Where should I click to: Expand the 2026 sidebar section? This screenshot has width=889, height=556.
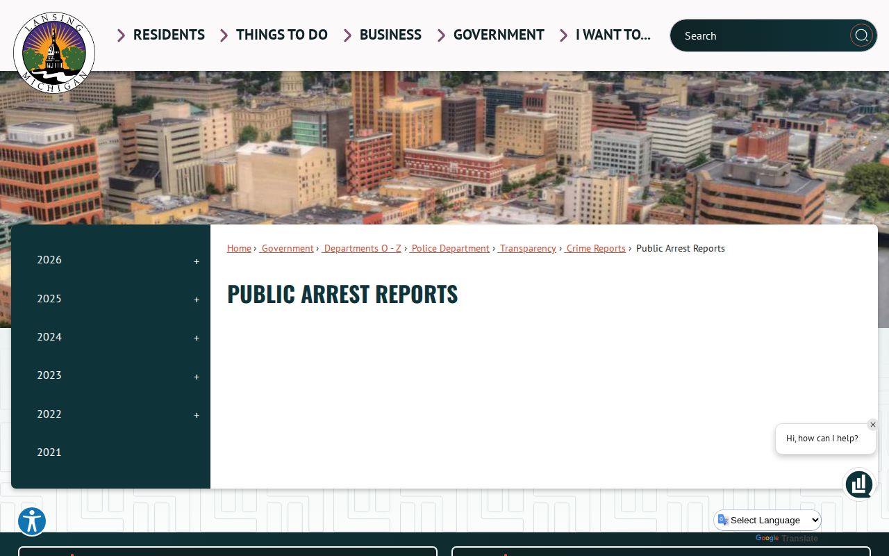197,261
